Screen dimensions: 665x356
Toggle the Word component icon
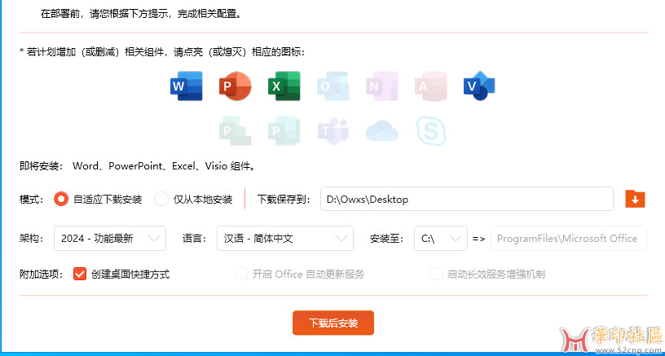tap(187, 86)
